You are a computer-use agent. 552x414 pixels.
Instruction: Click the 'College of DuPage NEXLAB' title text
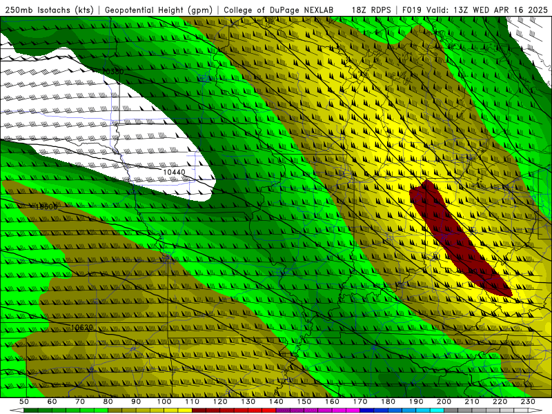[279, 10]
